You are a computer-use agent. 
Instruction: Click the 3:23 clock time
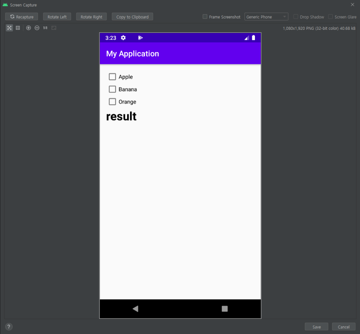pyautogui.click(x=111, y=38)
